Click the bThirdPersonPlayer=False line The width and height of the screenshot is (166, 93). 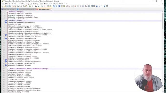(x=19, y=87)
